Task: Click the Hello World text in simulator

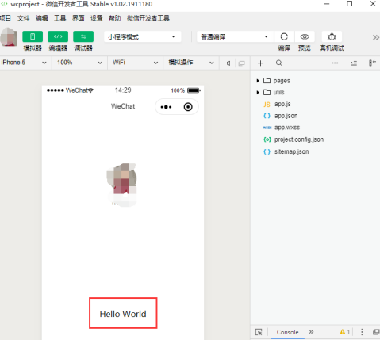Action: [x=123, y=314]
